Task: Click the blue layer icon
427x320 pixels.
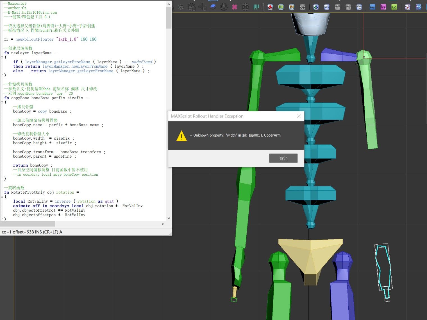Action: [x=213, y=7]
